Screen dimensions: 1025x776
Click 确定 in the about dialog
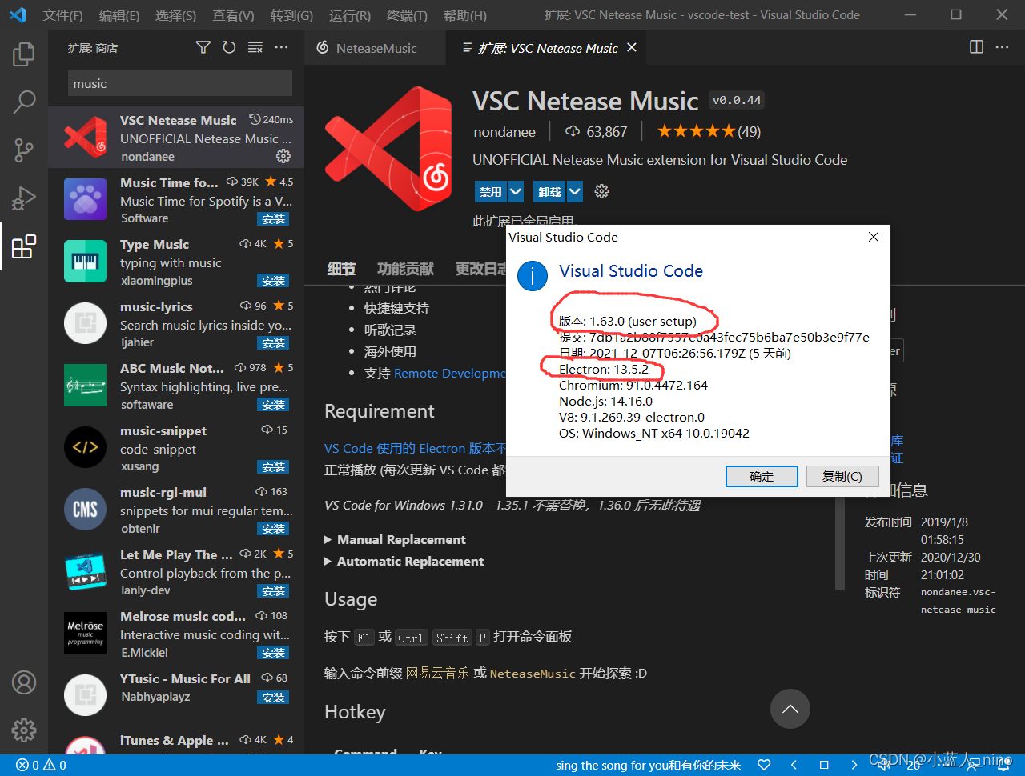[x=762, y=476]
